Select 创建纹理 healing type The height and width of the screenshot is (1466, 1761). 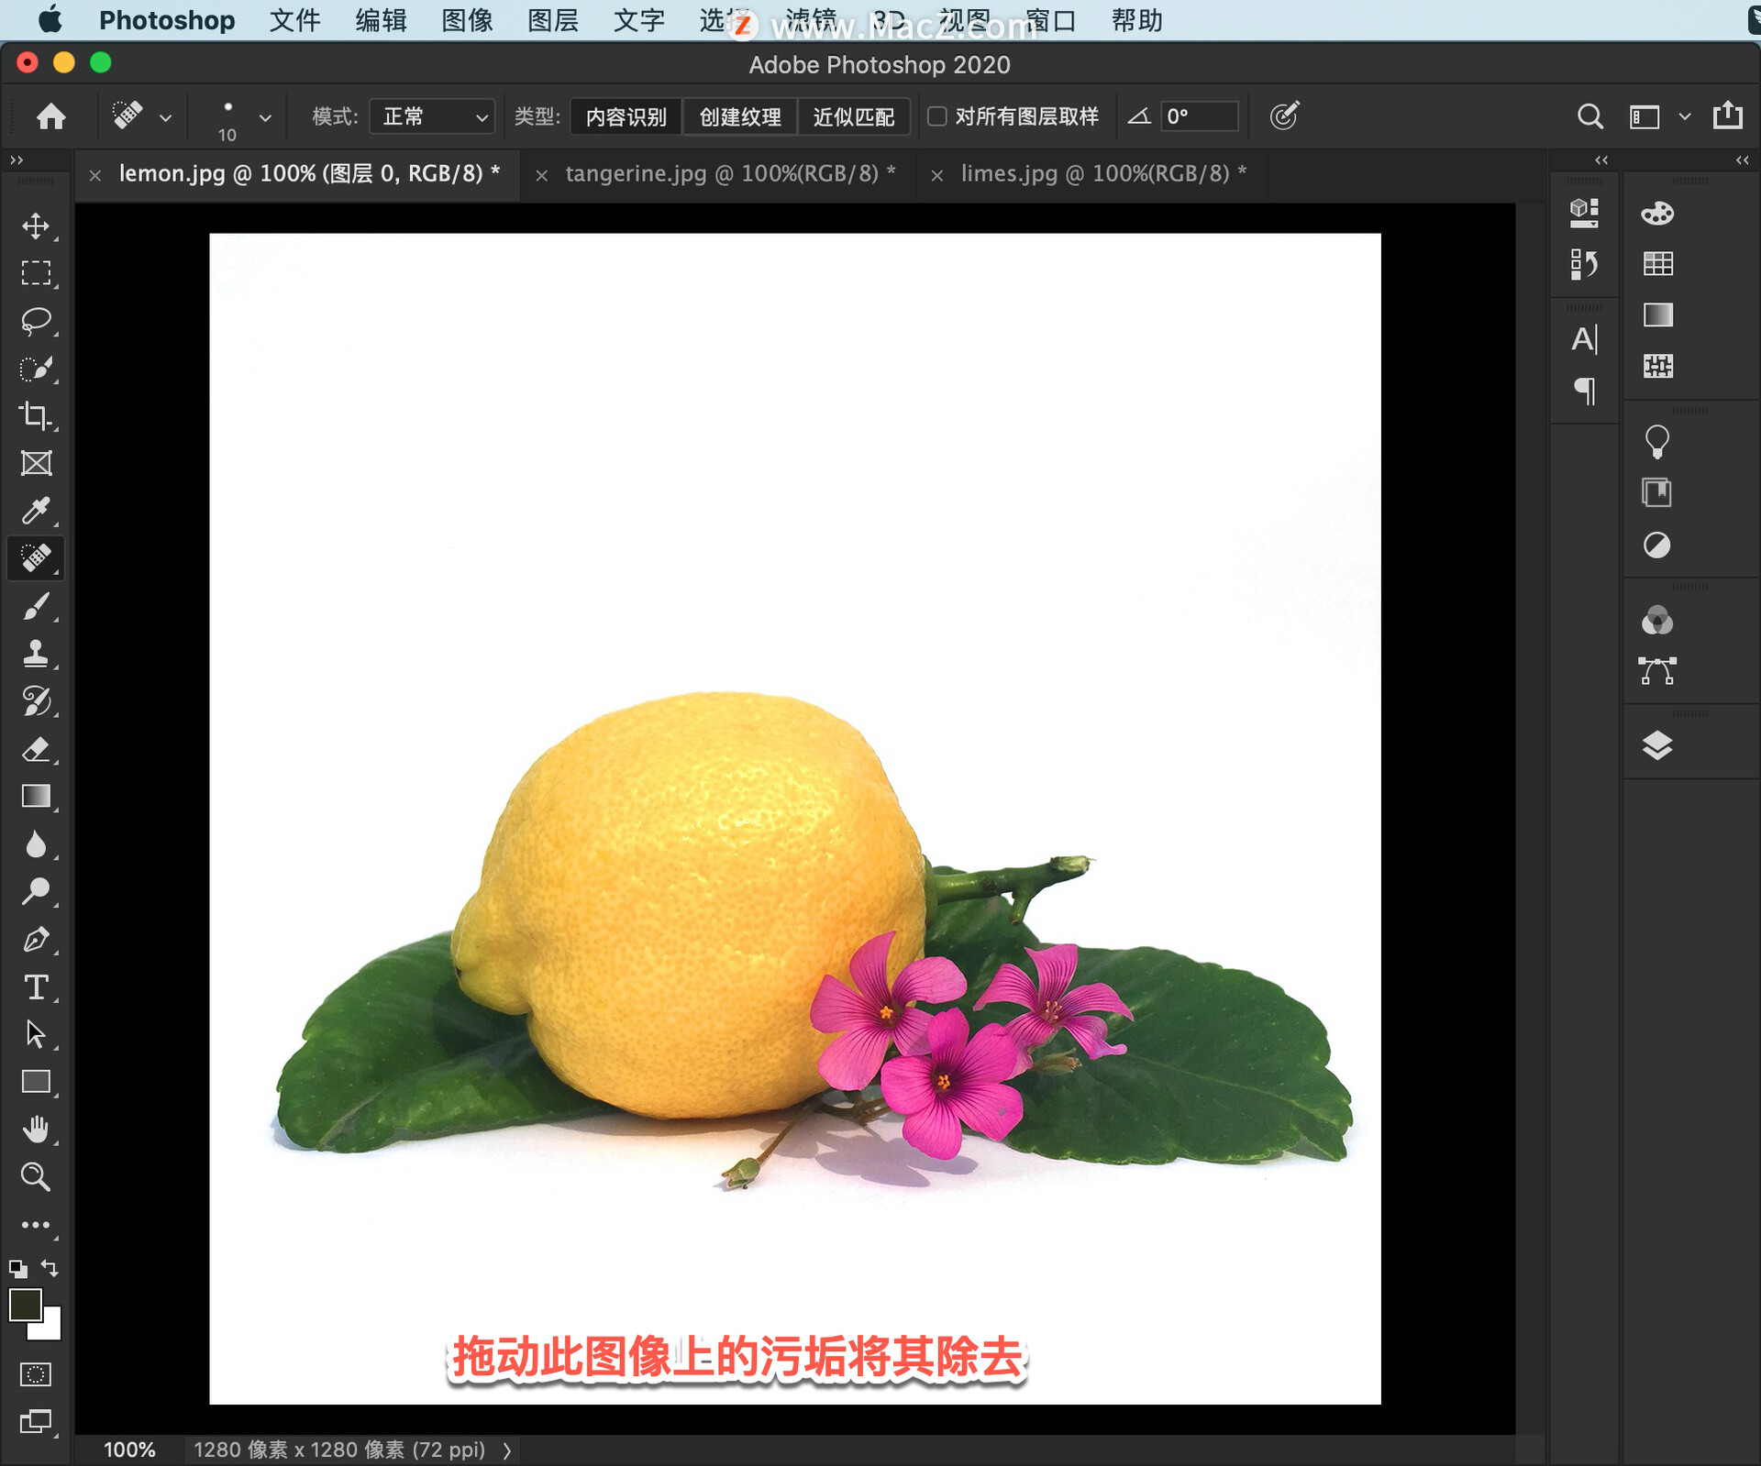coord(739,116)
